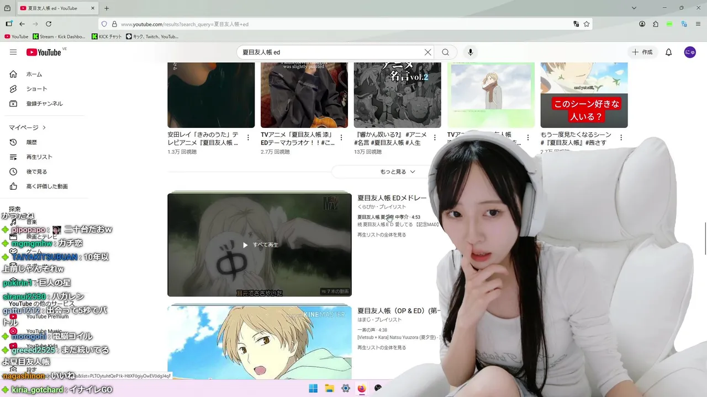Image resolution: width=707 pixels, height=397 pixels.
Task: Open the browser extensions puzzle icon
Action: 656,24
